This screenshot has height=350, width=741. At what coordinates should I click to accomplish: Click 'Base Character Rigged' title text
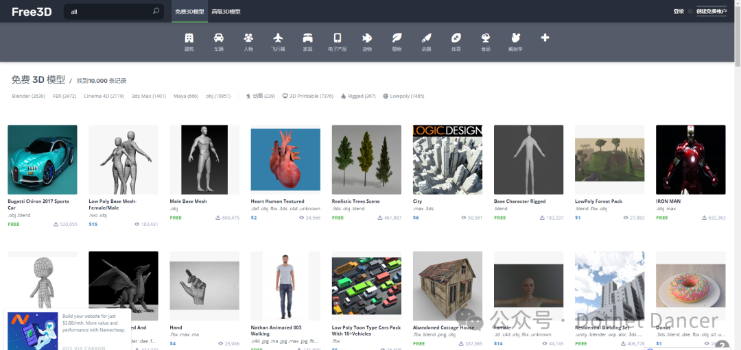pyautogui.click(x=520, y=201)
